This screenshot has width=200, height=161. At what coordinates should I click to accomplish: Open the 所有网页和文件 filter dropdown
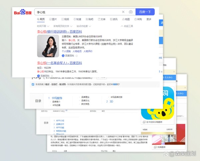63,26
